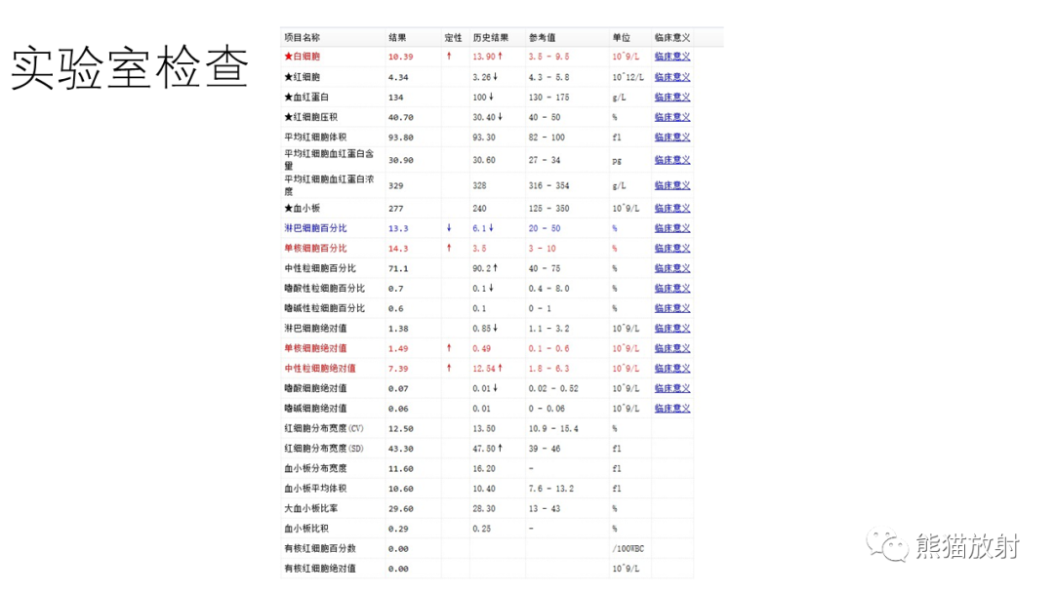Image resolution: width=1054 pixels, height=593 pixels.
Task: Open 临床意义 link for 嗜碱细胞绝对值 row
Action: [x=672, y=409]
